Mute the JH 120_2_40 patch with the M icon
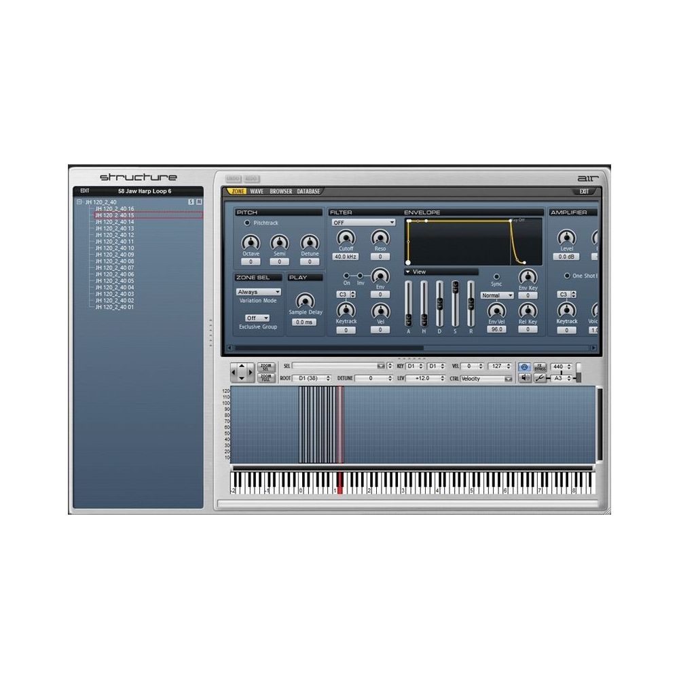 (x=198, y=201)
